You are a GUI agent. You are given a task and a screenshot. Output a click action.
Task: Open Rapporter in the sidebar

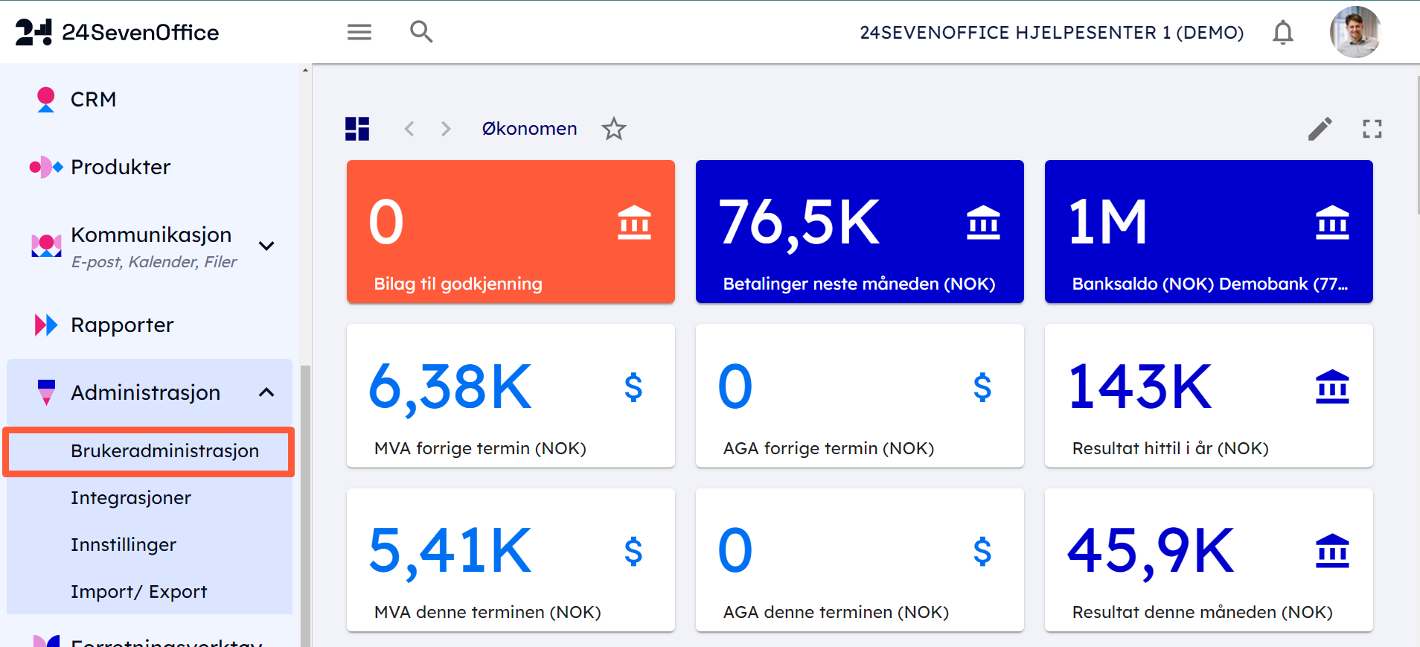point(122,325)
